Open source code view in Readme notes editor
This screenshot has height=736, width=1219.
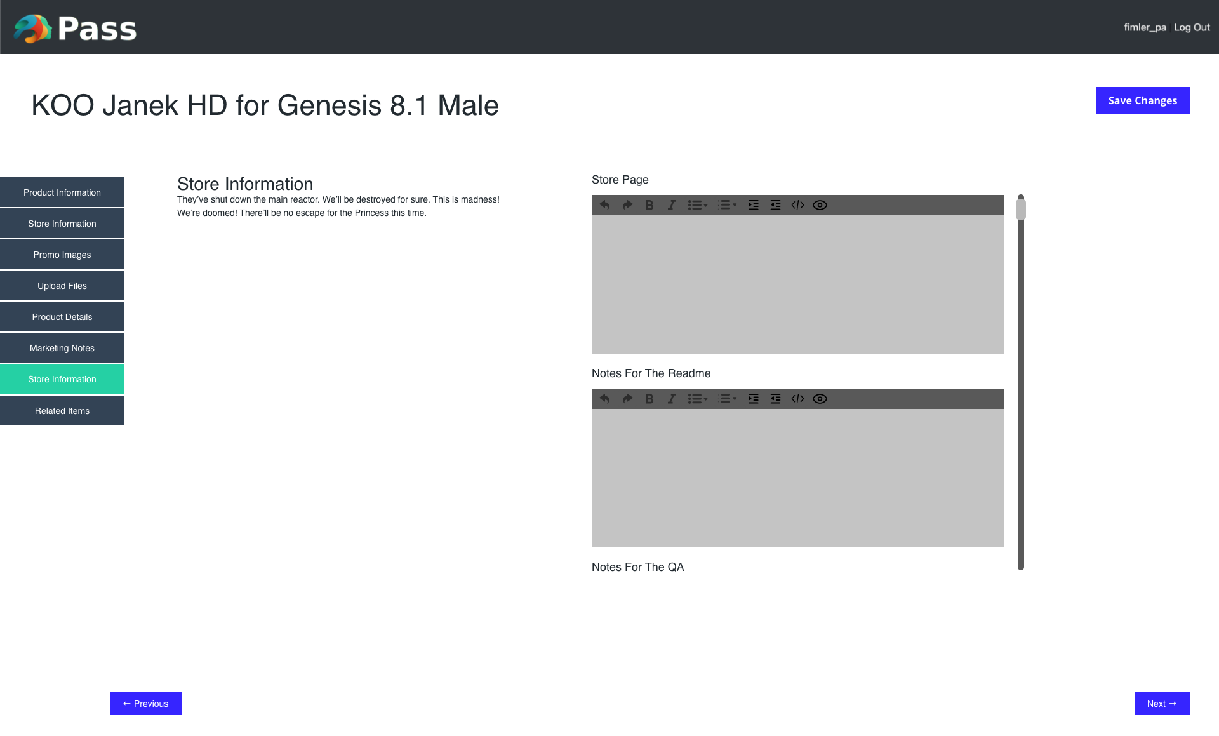pyautogui.click(x=798, y=399)
